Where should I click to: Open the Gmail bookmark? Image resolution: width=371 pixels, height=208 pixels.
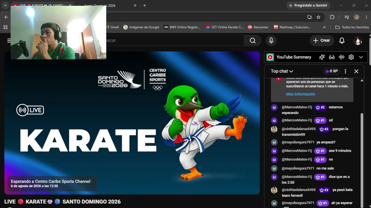[112, 27]
